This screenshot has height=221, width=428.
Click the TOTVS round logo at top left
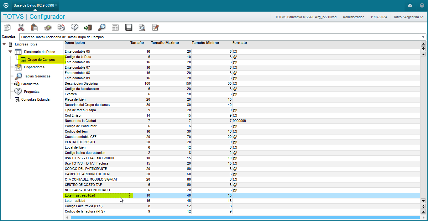click(x=5, y=5)
